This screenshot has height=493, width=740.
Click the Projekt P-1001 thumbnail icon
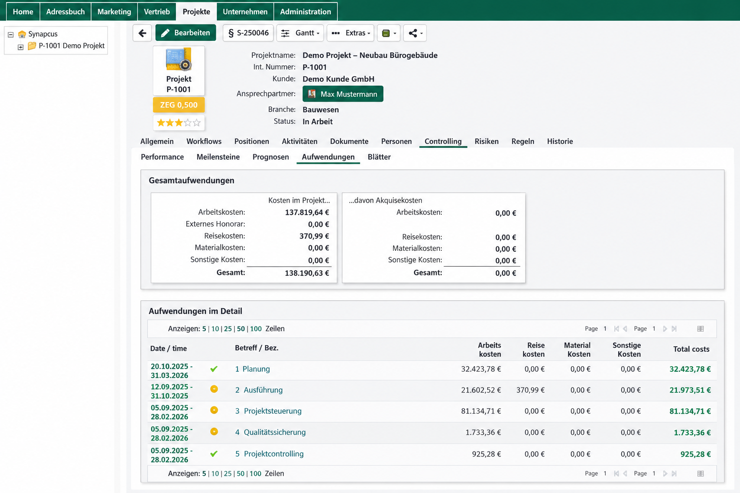click(x=179, y=60)
